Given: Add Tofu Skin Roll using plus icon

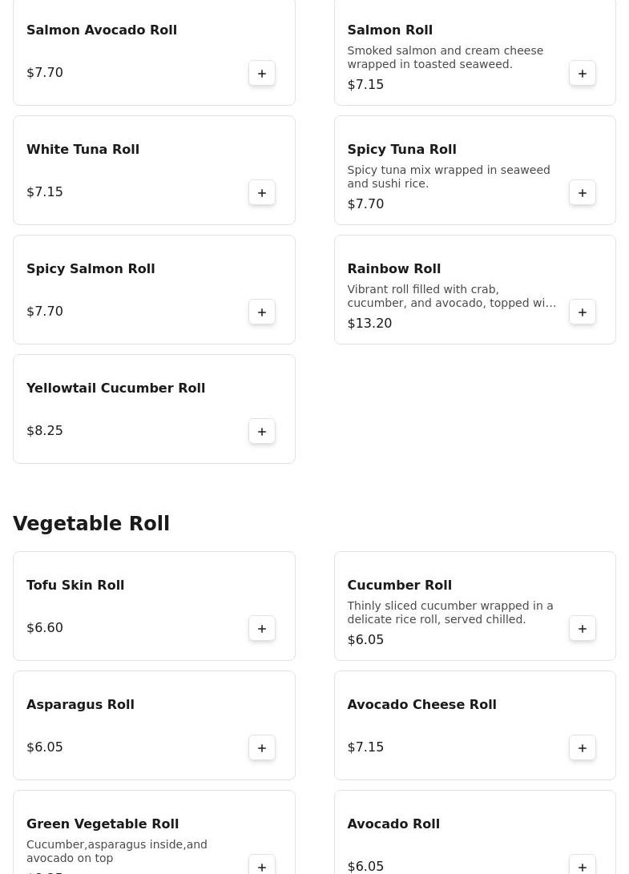Looking at the screenshot, I should 261,628.
